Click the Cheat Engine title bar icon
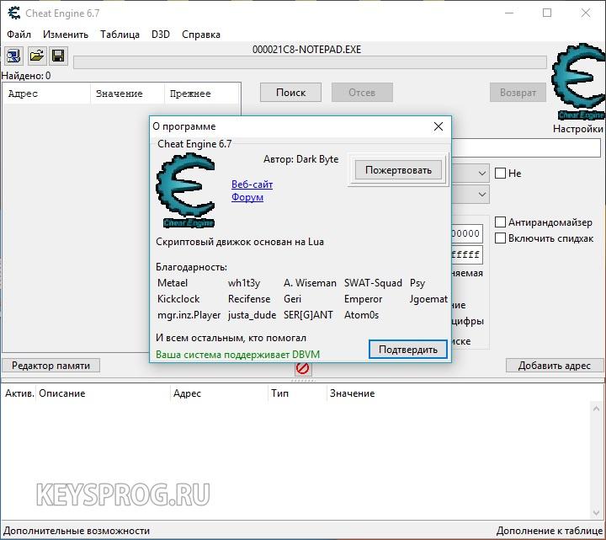This screenshot has width=606, height=540. (x=14, y=13)
